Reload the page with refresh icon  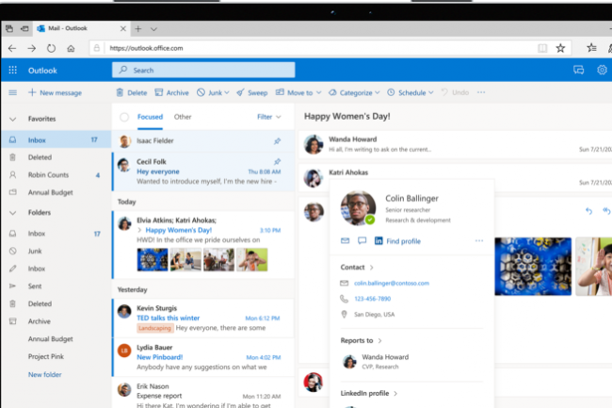tap(51, 48)
